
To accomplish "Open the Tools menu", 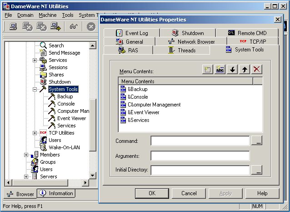I will point(68,15).
